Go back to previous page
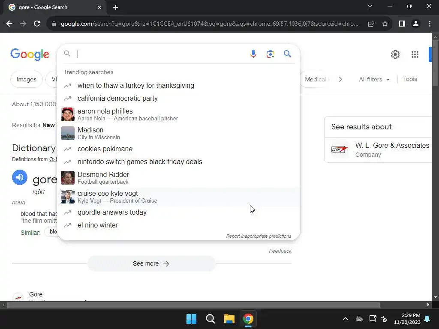439x329 pixels. [x=9, y=24]
